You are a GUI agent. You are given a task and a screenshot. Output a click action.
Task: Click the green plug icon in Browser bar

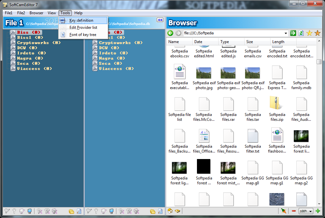tap(283, 211)
